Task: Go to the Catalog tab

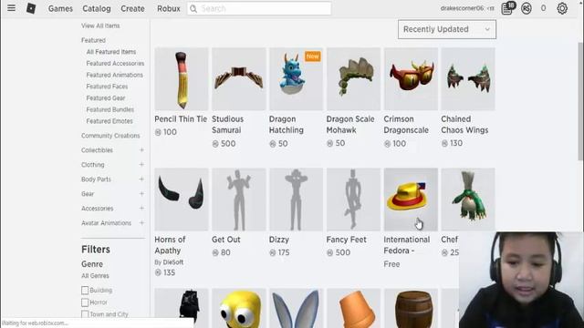Action: pos(97,8)
